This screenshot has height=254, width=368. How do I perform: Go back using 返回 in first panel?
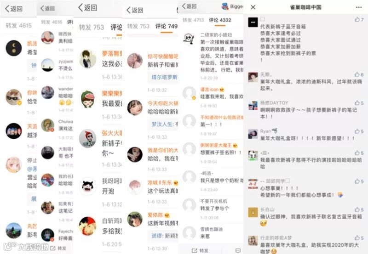(x=14, y=9)
